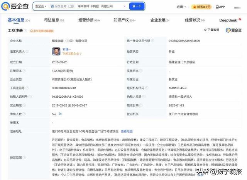This screenshot has height=180, width=247.
Task: Open the 郭谨一 name link
Action: pos(67,49)
